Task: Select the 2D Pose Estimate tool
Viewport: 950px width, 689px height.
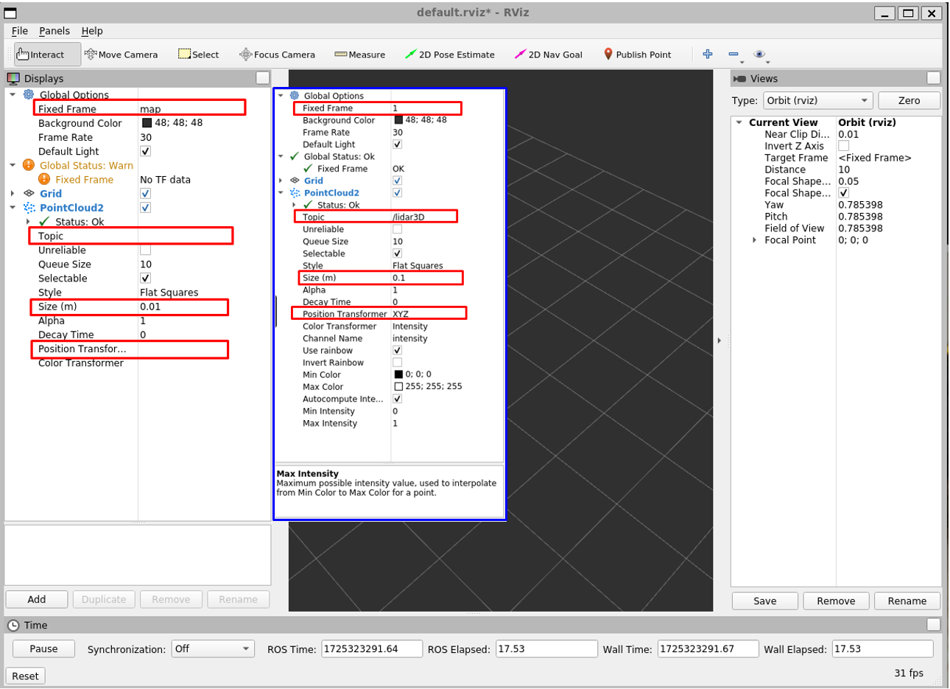Action: [450, 55]
